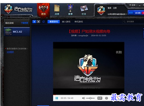Click the 注册 link
Viewport: 144px width, 106px height.
(x=115, y=8)
